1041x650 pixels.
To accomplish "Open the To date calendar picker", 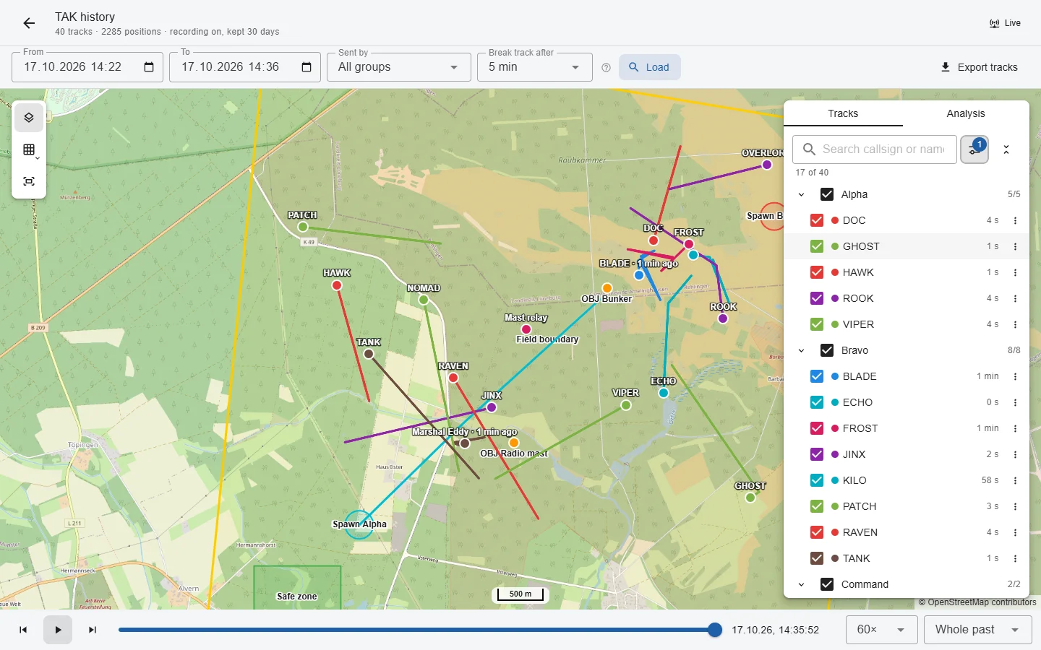I will (x=307, y=67).
